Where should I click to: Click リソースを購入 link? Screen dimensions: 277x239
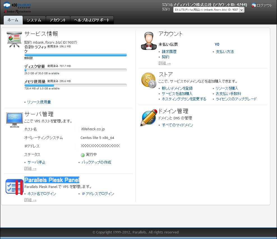[x=227, y=88]
